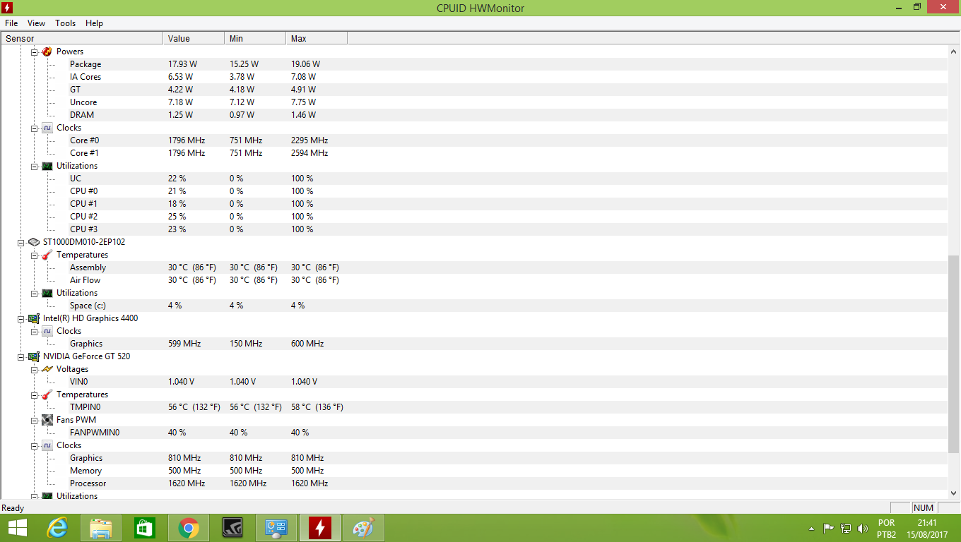Viewport: 961px width, 542px height.
Task: Open the Tools menu
Action: coord(65,23)
